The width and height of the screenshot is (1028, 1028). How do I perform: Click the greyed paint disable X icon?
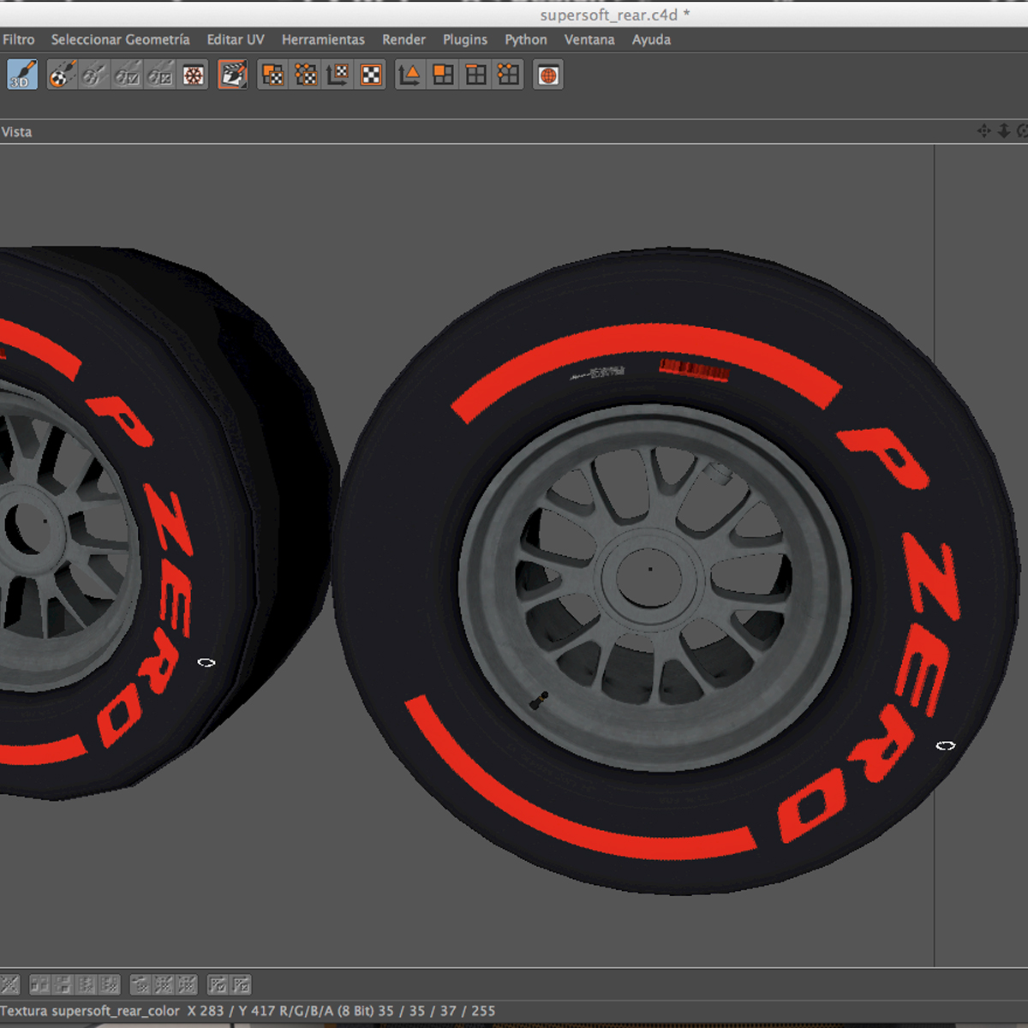click(x=159, y=75)
